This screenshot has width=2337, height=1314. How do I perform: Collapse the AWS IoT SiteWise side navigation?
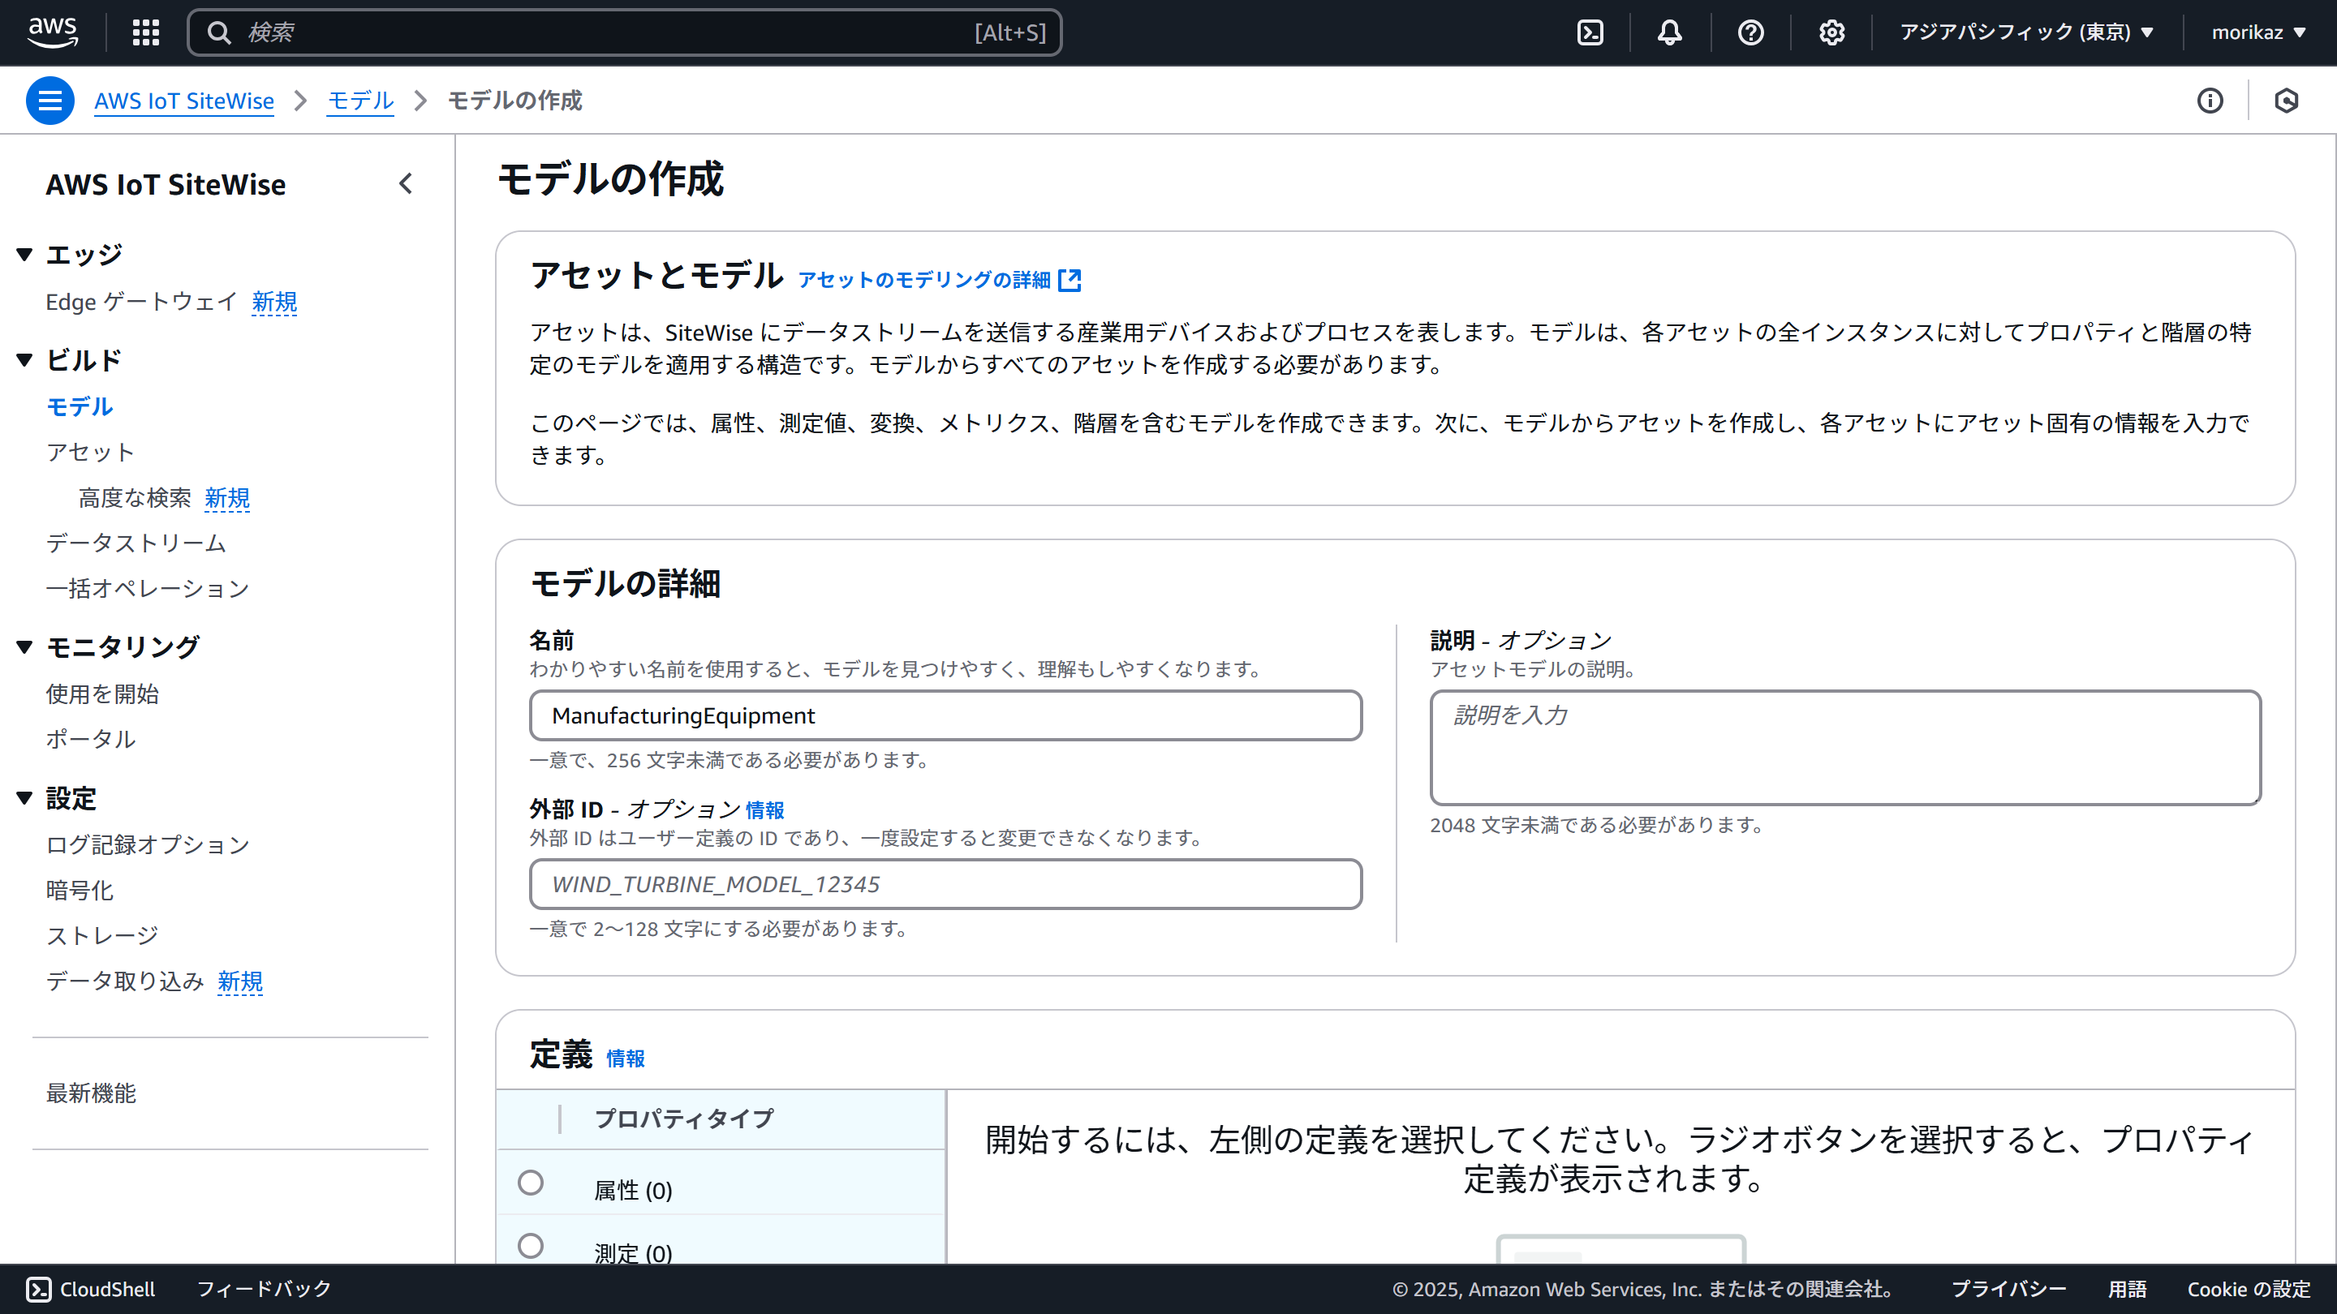406,184
